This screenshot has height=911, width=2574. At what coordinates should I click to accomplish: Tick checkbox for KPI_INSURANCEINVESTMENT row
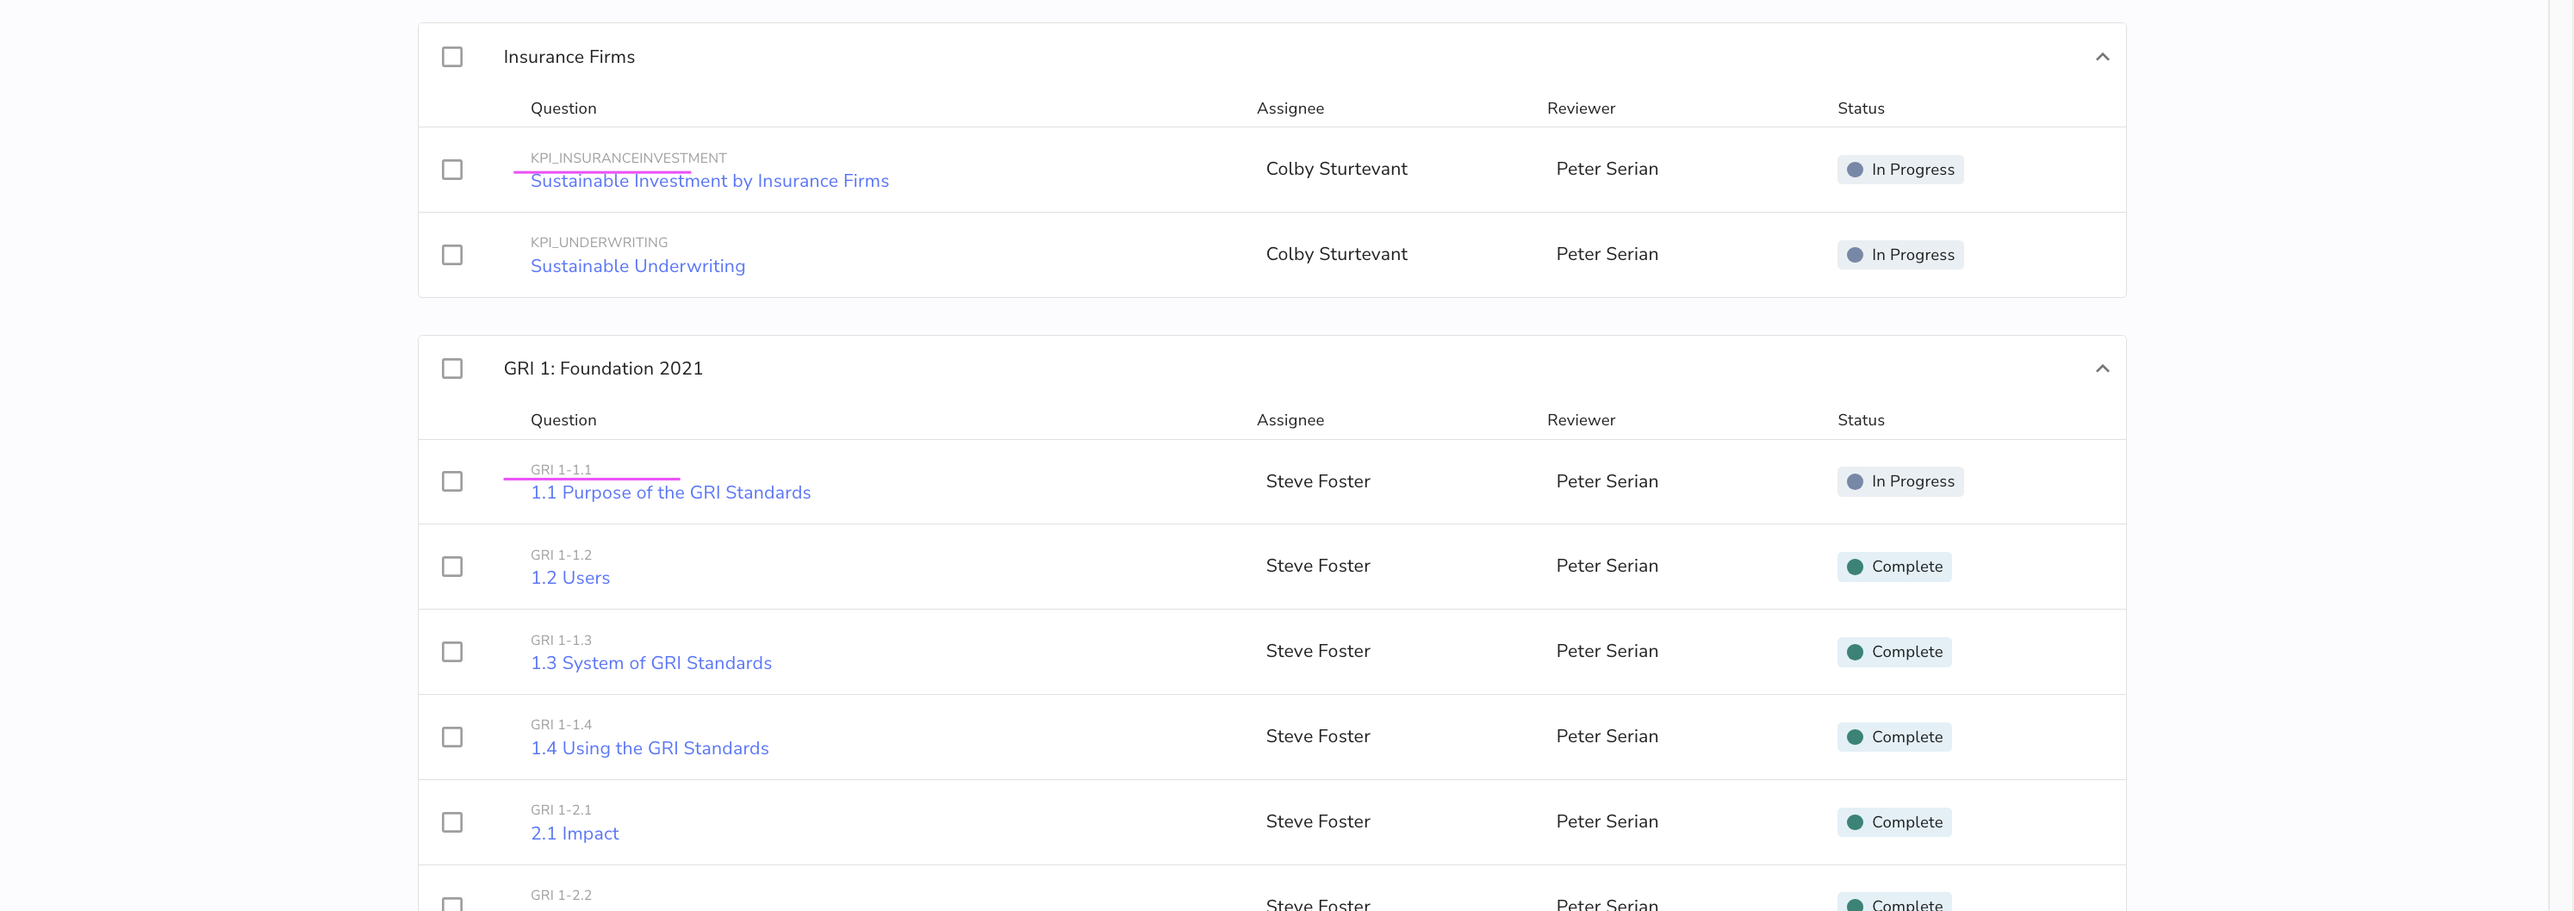[451, 170]
